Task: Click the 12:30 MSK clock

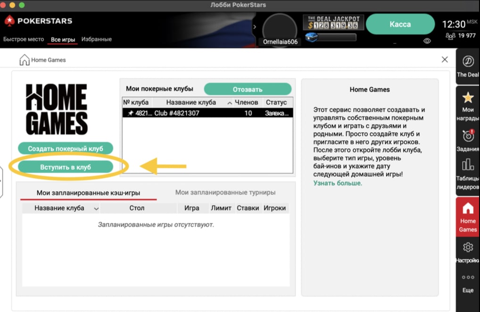Action: pos(459,24)
